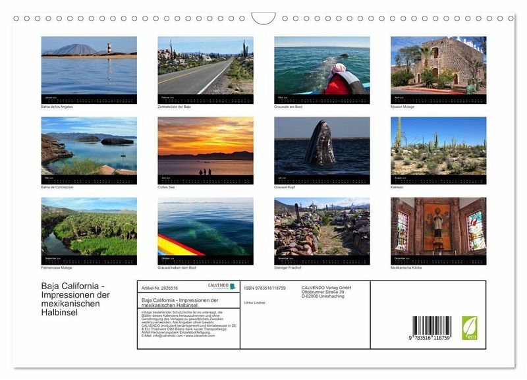Click 'D-82008 Unterhaching' text
The height and width of the screenshot is (380, 527).
click(x=323, y=296)
